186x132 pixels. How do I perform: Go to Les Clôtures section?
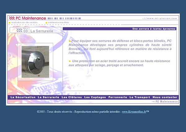[x=72, y=97]
